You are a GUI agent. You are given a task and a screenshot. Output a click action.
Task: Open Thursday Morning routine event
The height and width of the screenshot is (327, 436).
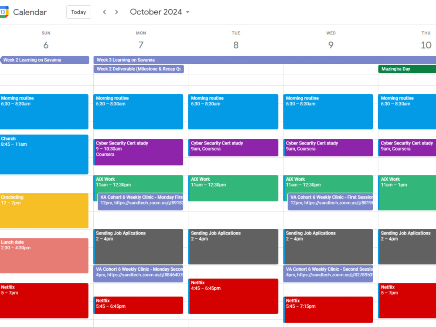point(407,112)
